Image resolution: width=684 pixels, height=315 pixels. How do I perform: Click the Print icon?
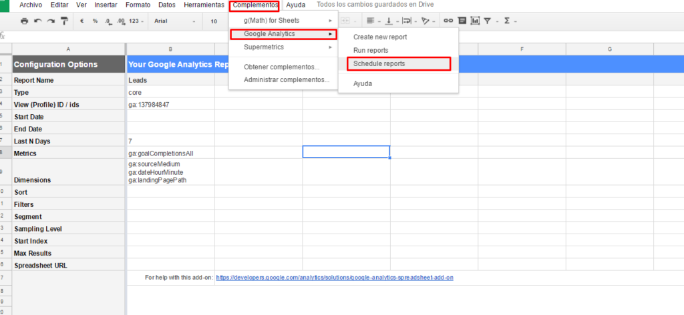tap(25, 21)
